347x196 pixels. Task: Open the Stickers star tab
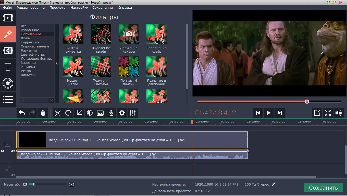click(8, 83)
